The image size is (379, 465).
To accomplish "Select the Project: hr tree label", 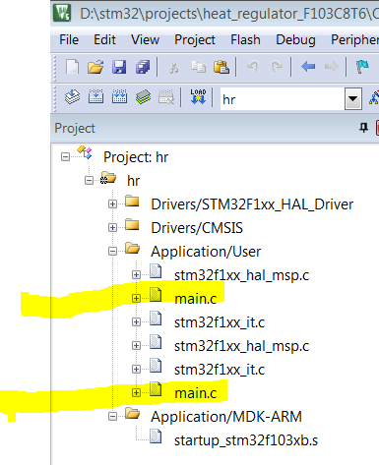I will pyautogui.click(x=136, y=157).
